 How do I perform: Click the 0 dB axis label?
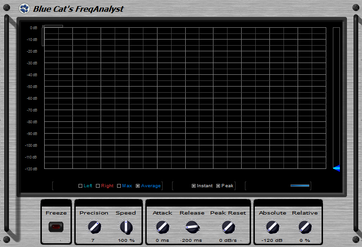click(x=33, y=28)
